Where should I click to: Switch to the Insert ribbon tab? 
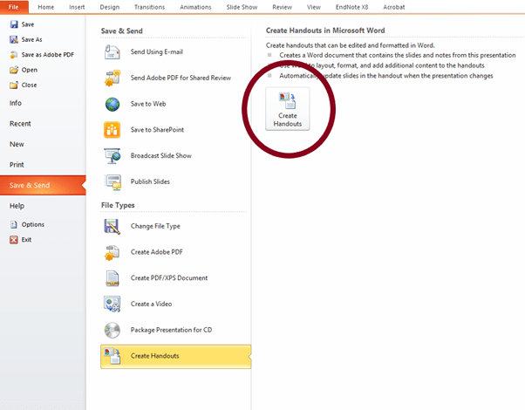coord(77,7)
